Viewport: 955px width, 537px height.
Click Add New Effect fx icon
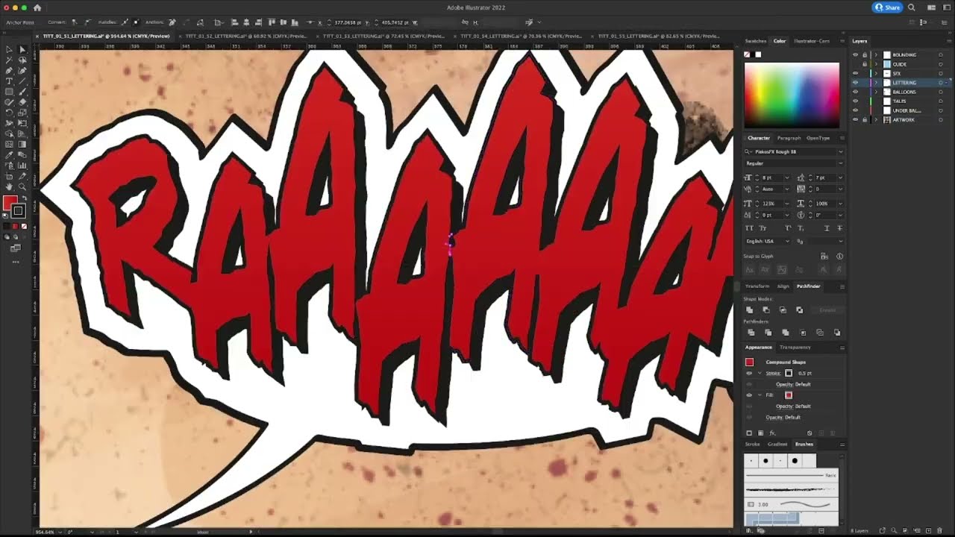coord(773,433)
